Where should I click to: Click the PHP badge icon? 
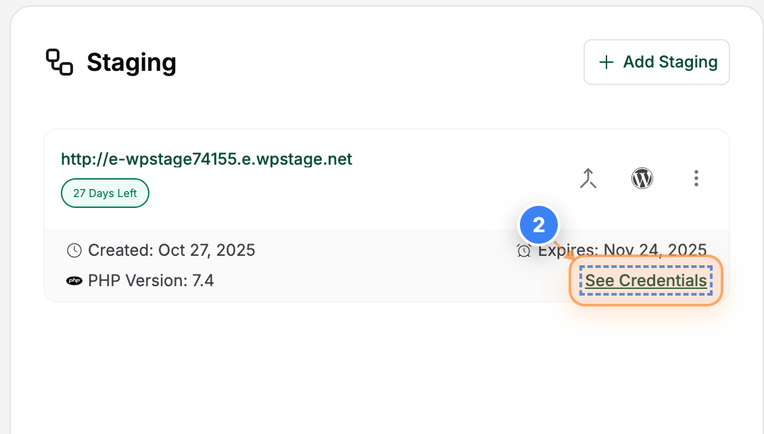[x=74, y=280]
